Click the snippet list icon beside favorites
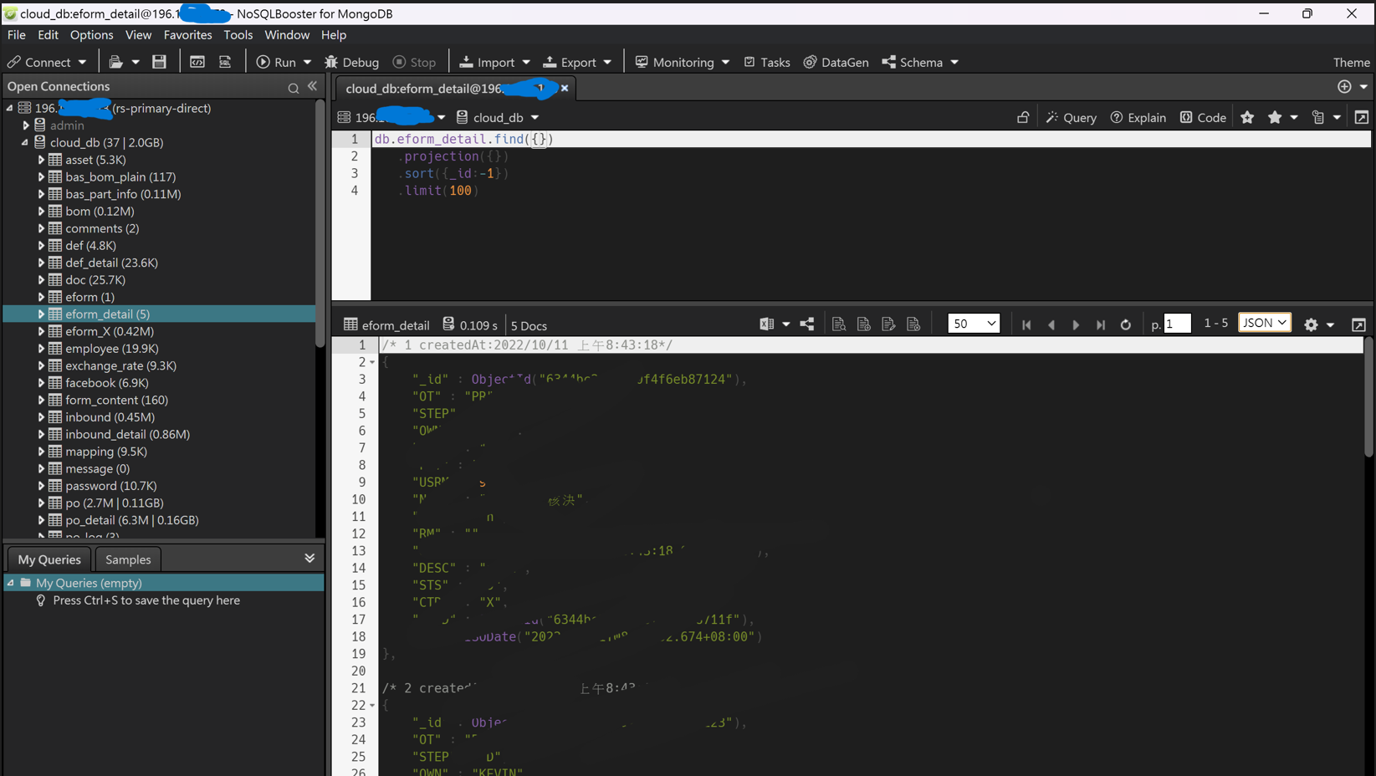This screenshot has width=1376, height=776. click(x=1318, y=117)
